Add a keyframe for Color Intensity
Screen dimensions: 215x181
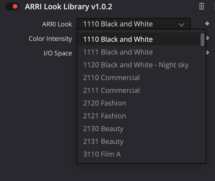pos(208,38)
